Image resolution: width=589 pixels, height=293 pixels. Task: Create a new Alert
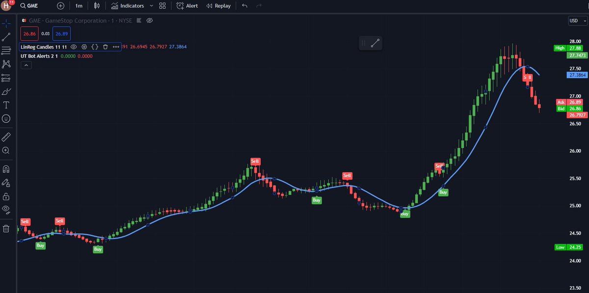tap(187, 6)
